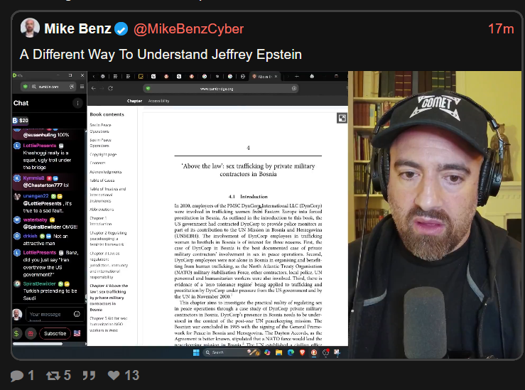Reply using the speech bubble icon
Image resolution: width=525 pixels, height=390 pixels.
pos(17,376)
